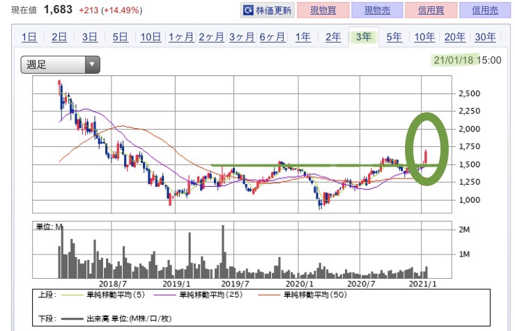Click the latest candlestick inside green circle
The image size is (515, 331).
tap(426, 157)
